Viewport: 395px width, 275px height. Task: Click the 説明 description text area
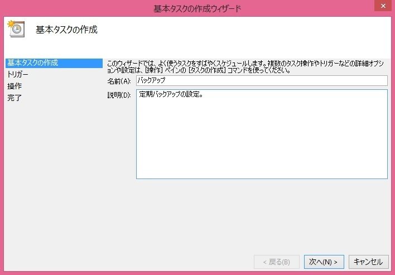tap(262, 134)
